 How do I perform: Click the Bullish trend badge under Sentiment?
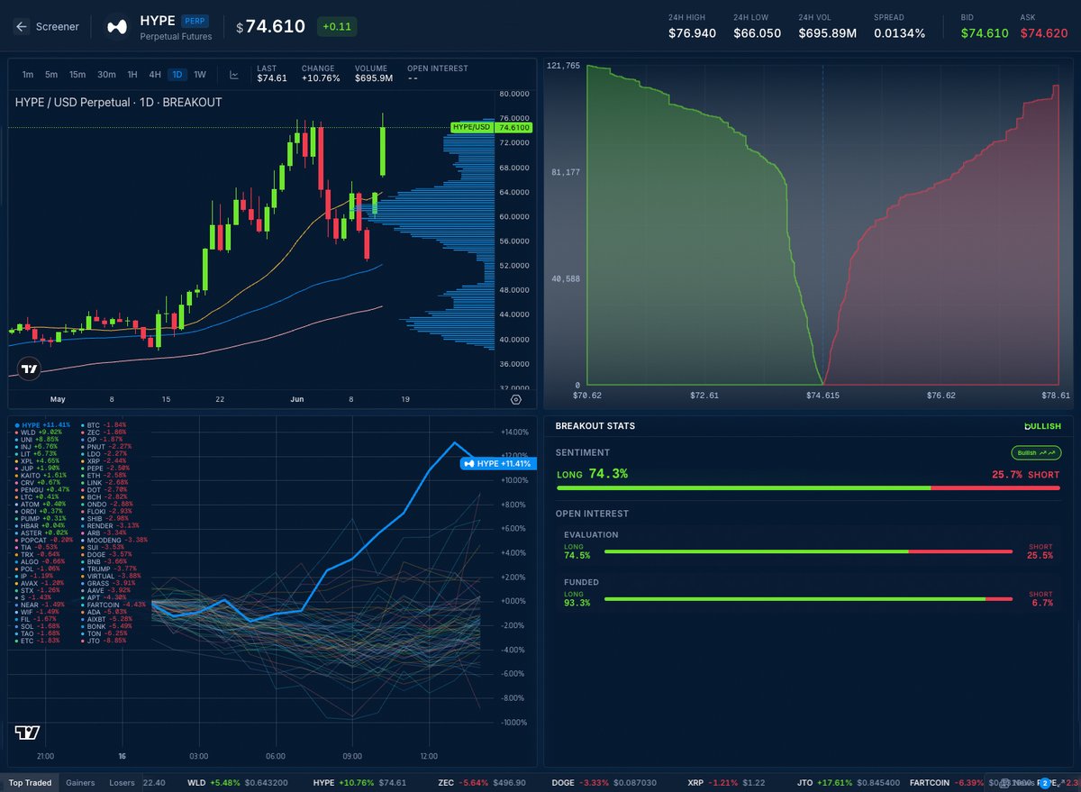click(x=1036, y=452)
